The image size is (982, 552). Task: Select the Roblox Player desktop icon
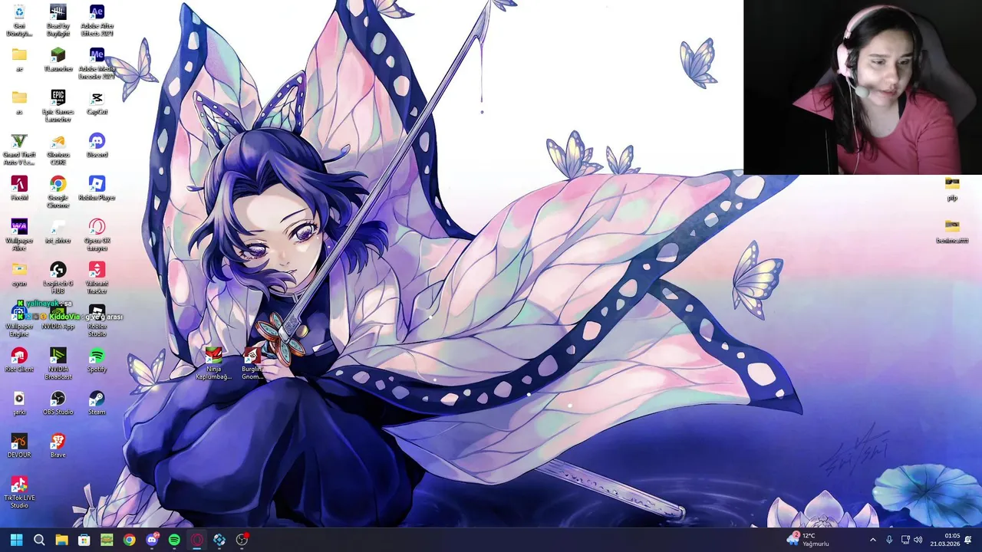pyautogui.click(x=97, y=189)
